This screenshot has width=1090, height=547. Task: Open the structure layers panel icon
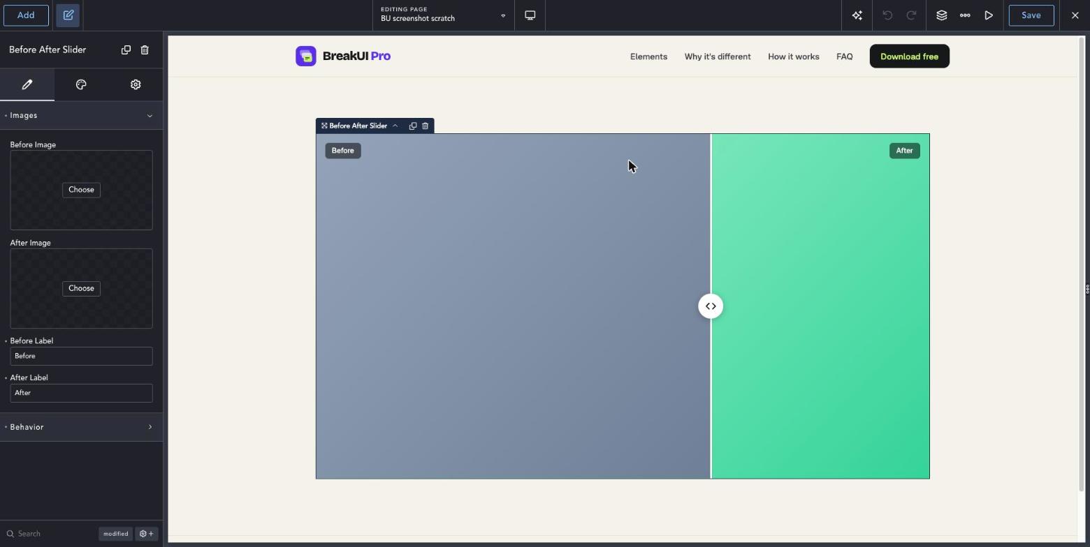(942, 15)
